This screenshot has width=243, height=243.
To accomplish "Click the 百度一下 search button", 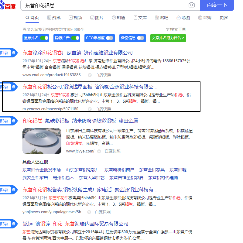I will pyautogui.click(x=217, y=5).
